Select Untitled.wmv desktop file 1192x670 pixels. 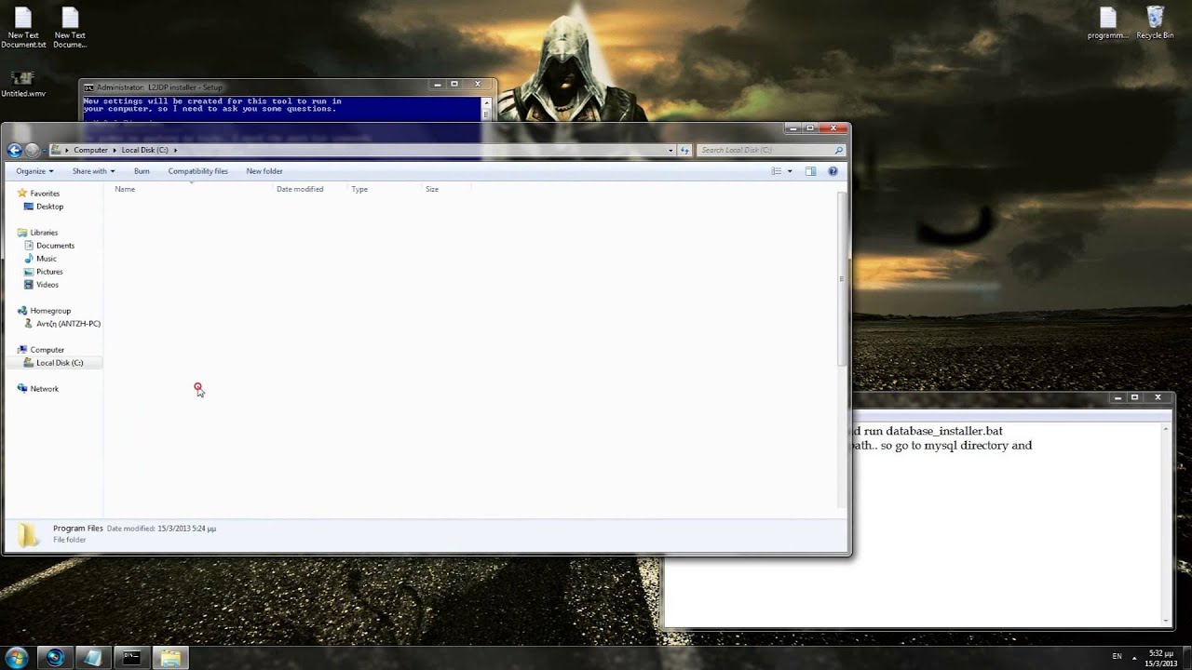(23, 84)
